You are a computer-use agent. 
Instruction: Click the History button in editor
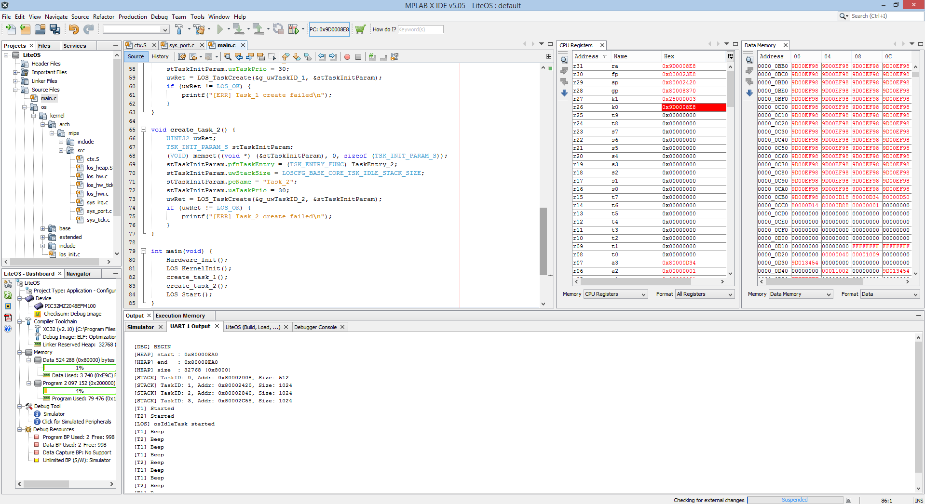160,56
